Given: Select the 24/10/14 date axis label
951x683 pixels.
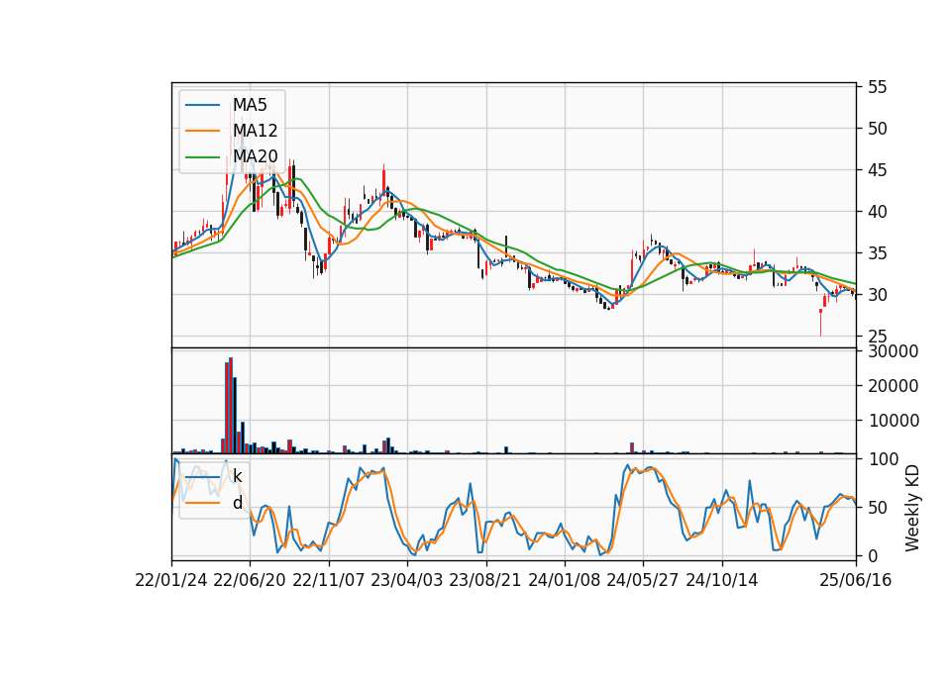Looking at the screenshot, I should [x=721, y=580].
